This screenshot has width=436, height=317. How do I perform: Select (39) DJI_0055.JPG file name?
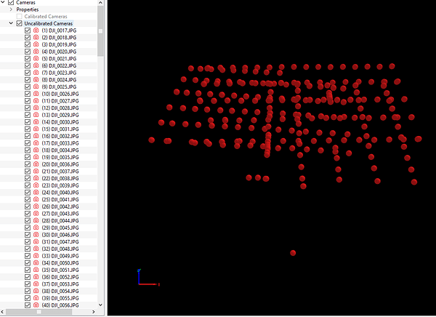coord(60,298)
